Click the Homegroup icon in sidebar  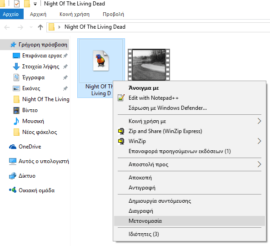[13, 190]
